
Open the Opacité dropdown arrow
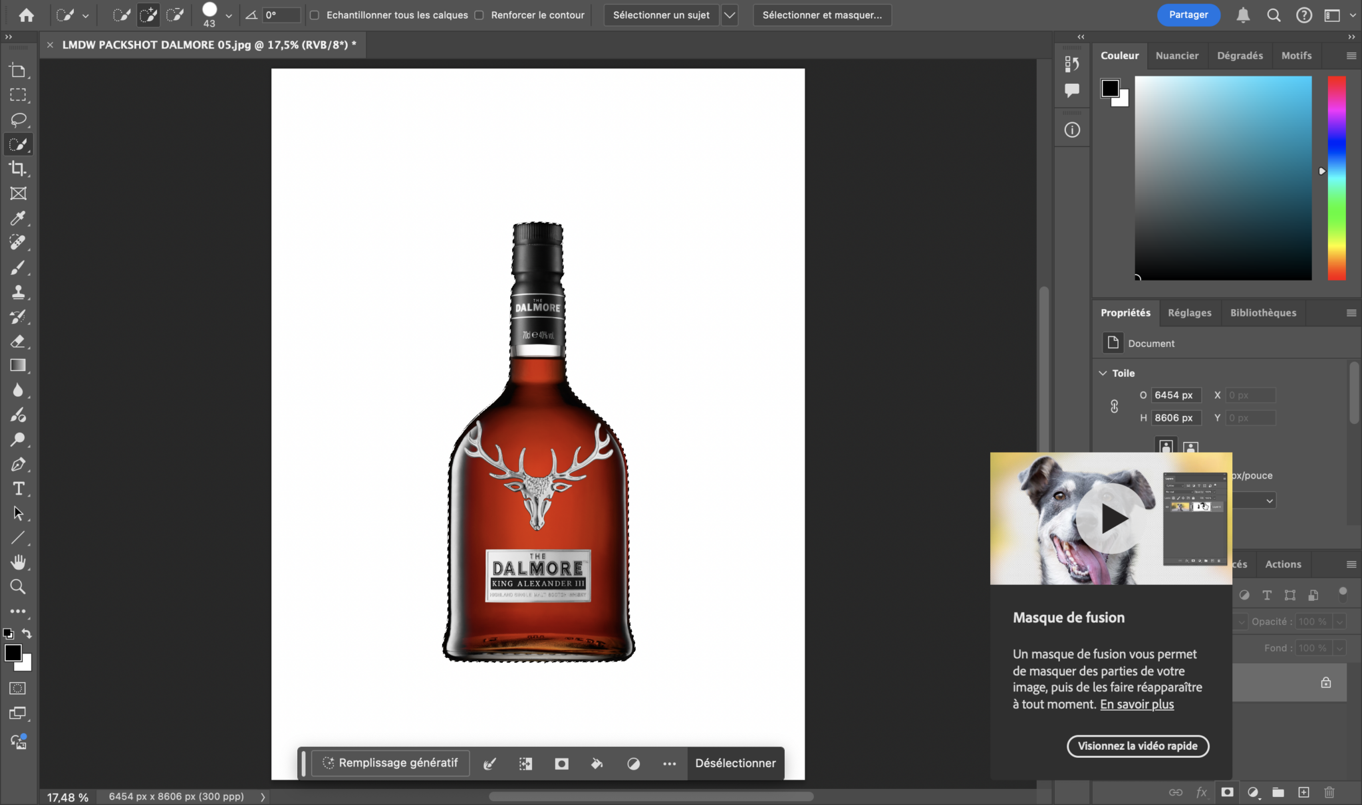click(x=1339, y=622)
